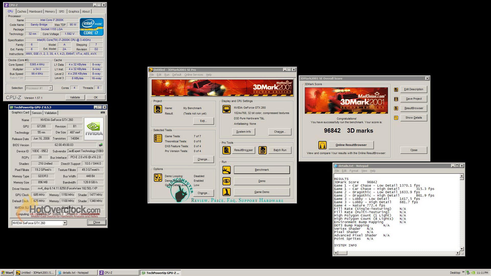Expand the Desktop toolbar chevron in taskbar
The width and height of the screenshot is (491, 276).
click(x=463, y=272)
